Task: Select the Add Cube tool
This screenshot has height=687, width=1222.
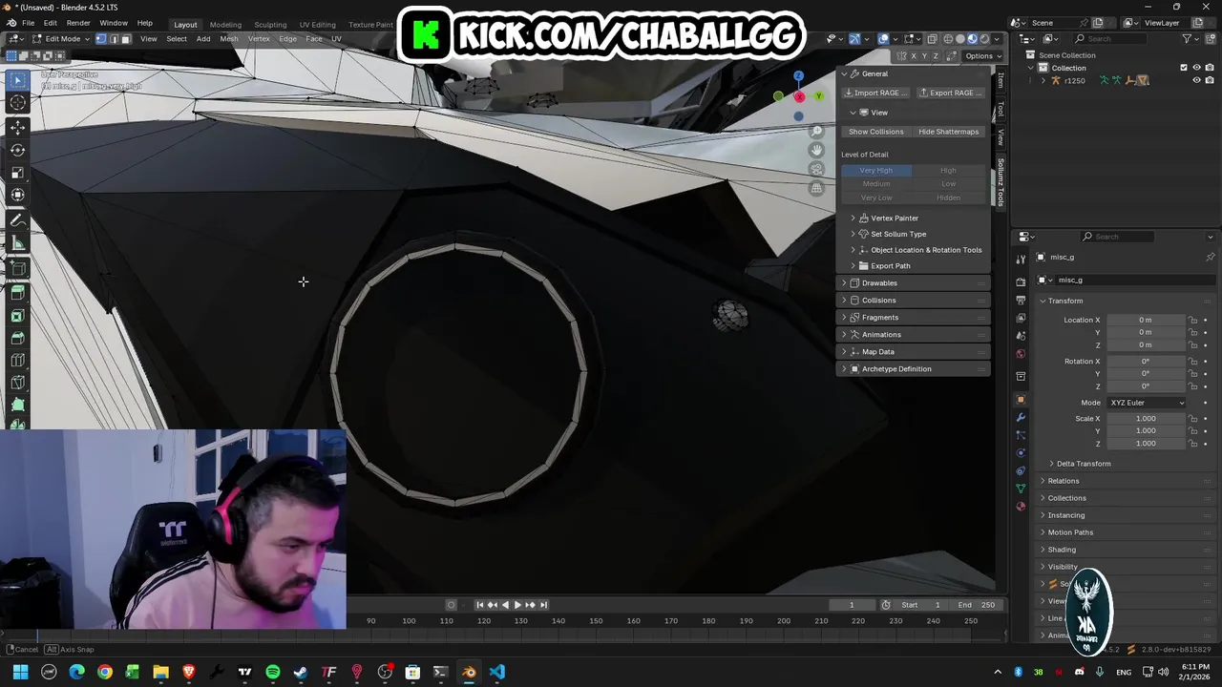Action: click(x=17, y=268)
